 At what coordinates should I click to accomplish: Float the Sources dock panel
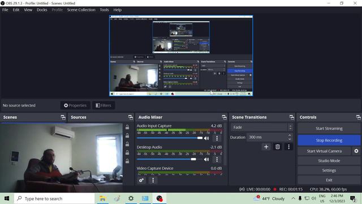[131, 117]
